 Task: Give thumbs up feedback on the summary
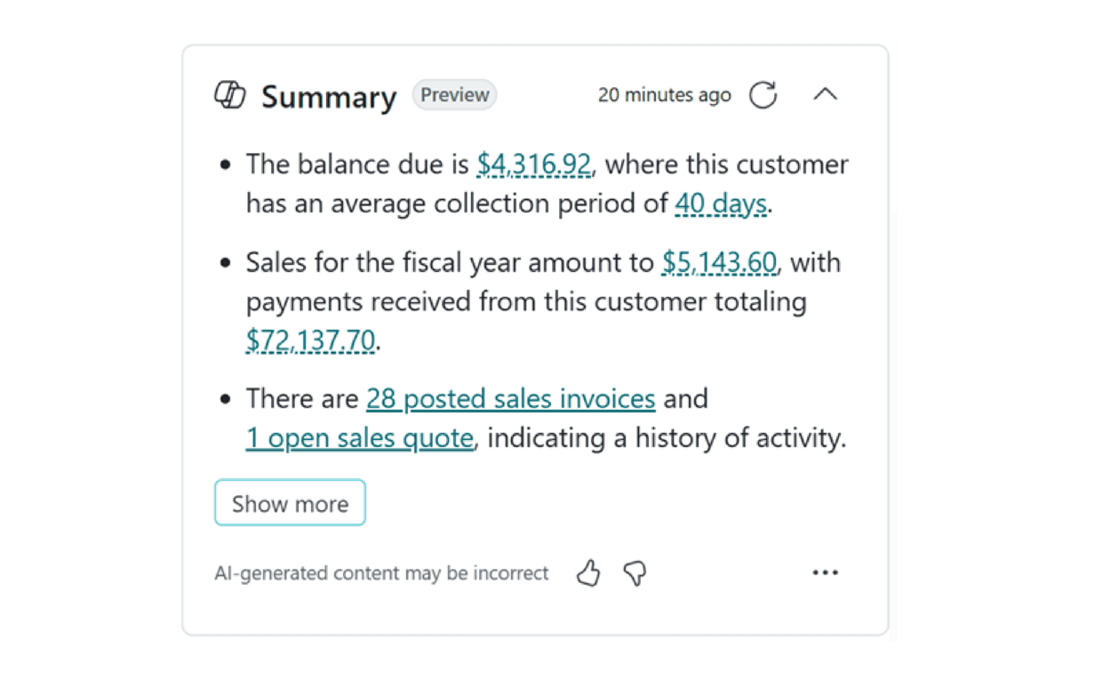(588, 573)
